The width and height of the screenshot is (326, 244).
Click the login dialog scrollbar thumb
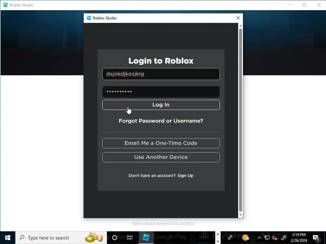pos(240,120)
